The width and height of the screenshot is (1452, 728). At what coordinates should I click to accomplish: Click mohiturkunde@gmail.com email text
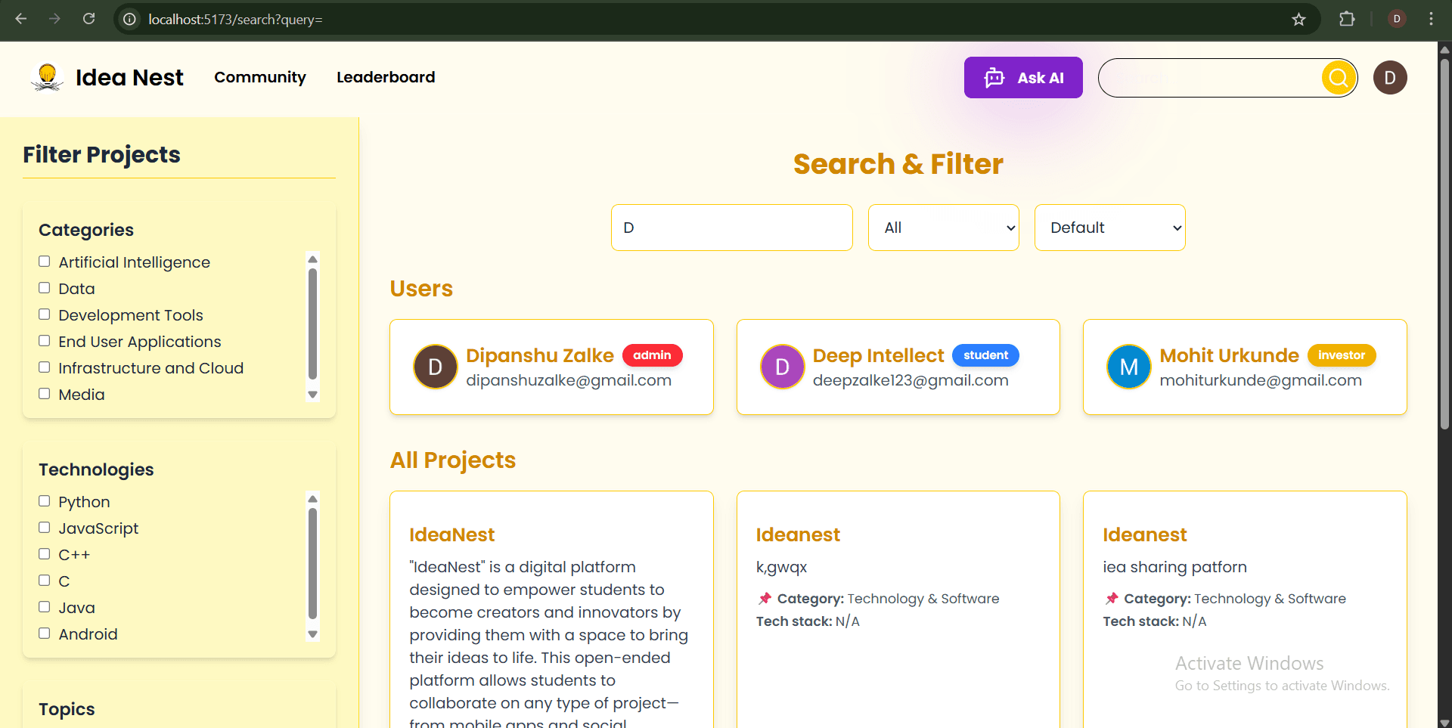coord(1261,380)
